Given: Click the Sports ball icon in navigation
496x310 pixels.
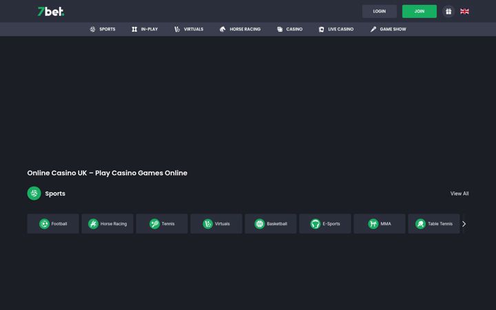Looking at the screenshot, I should [x=92, y=29].
